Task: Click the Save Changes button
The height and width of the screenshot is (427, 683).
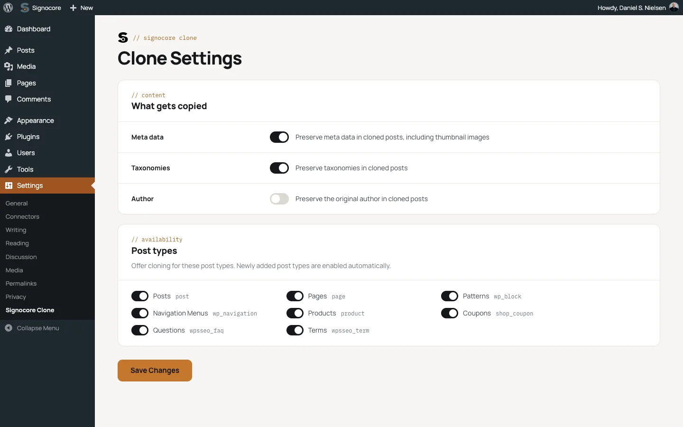Action: pos(155,371)
